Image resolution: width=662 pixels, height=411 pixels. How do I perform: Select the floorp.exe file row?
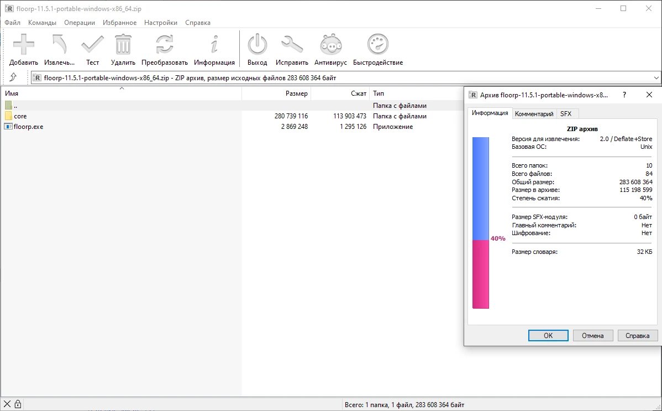(x=29, y=127)
